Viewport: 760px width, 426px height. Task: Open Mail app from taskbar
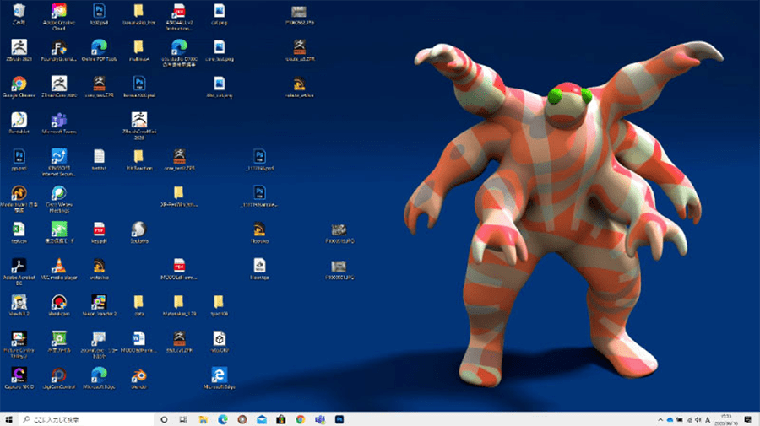coord(262,419)
